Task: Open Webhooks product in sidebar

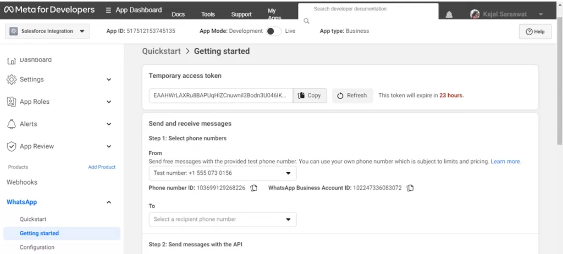Action: [x=22, y=182]
